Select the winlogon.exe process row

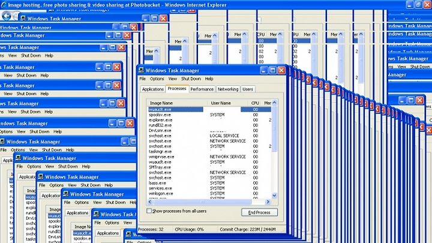(x=209, y=193)
